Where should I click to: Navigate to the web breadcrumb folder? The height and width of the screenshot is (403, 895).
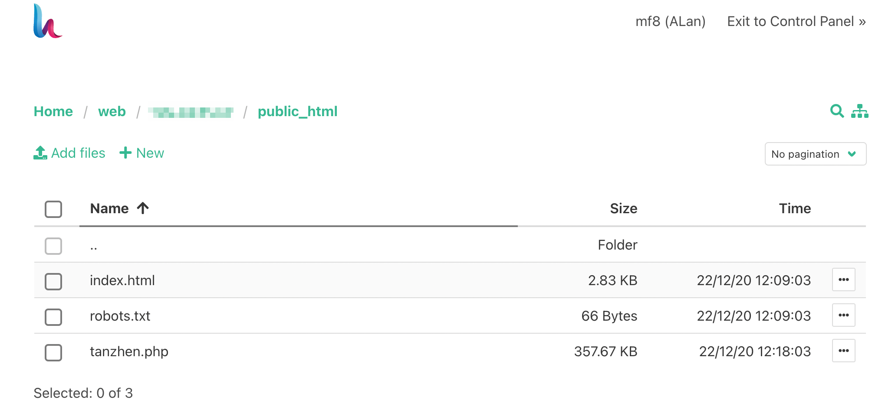pos(112,112)
